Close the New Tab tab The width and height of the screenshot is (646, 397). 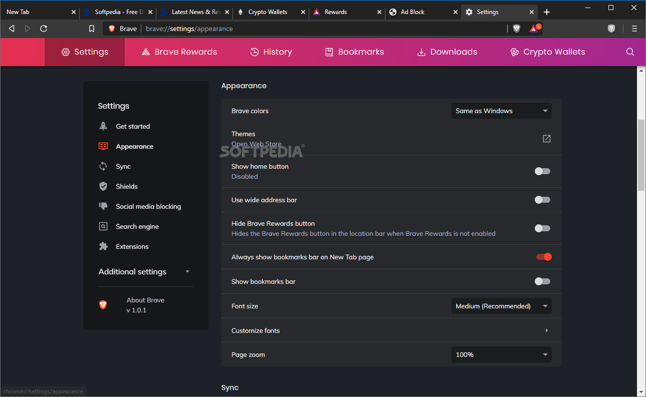73,12
